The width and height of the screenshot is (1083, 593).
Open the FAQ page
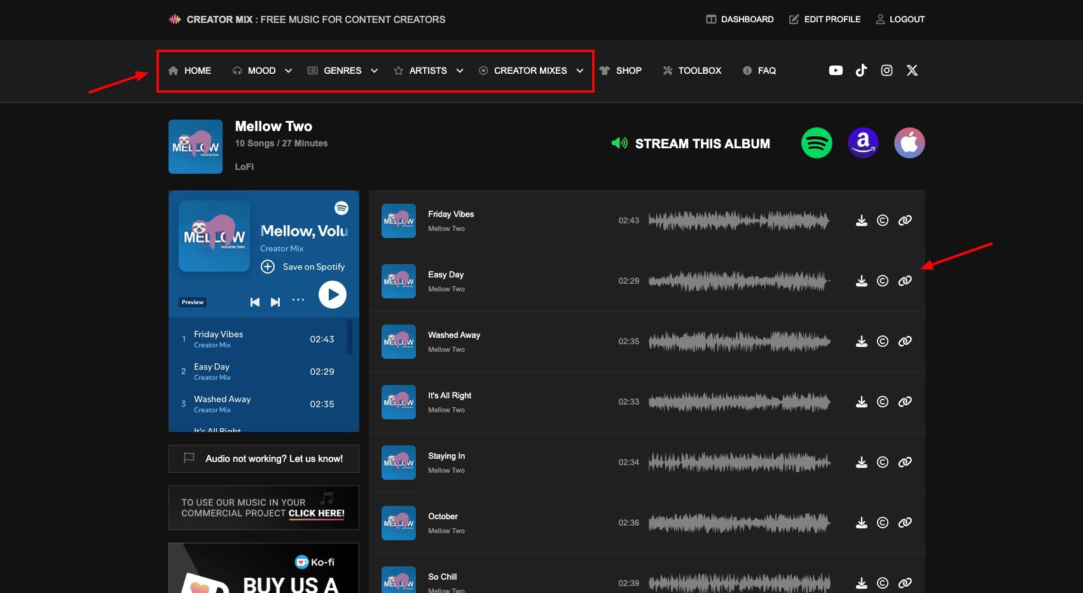tap(759, 71)
